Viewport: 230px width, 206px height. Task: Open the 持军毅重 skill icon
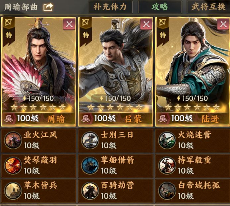click(167, 166)
